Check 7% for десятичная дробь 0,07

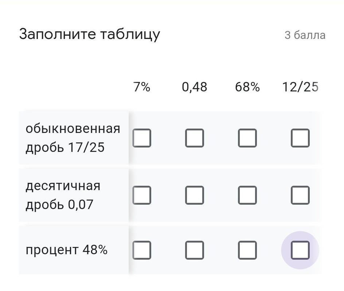(142, 195)
